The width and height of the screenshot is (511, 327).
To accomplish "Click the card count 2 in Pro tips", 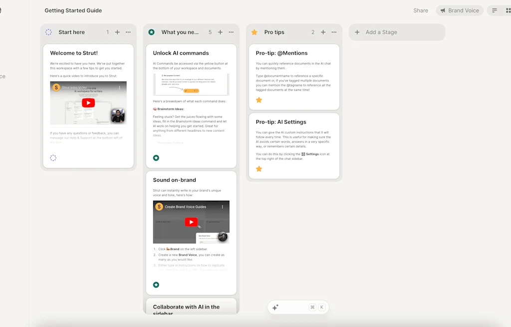I will click(x=313, y=32).
